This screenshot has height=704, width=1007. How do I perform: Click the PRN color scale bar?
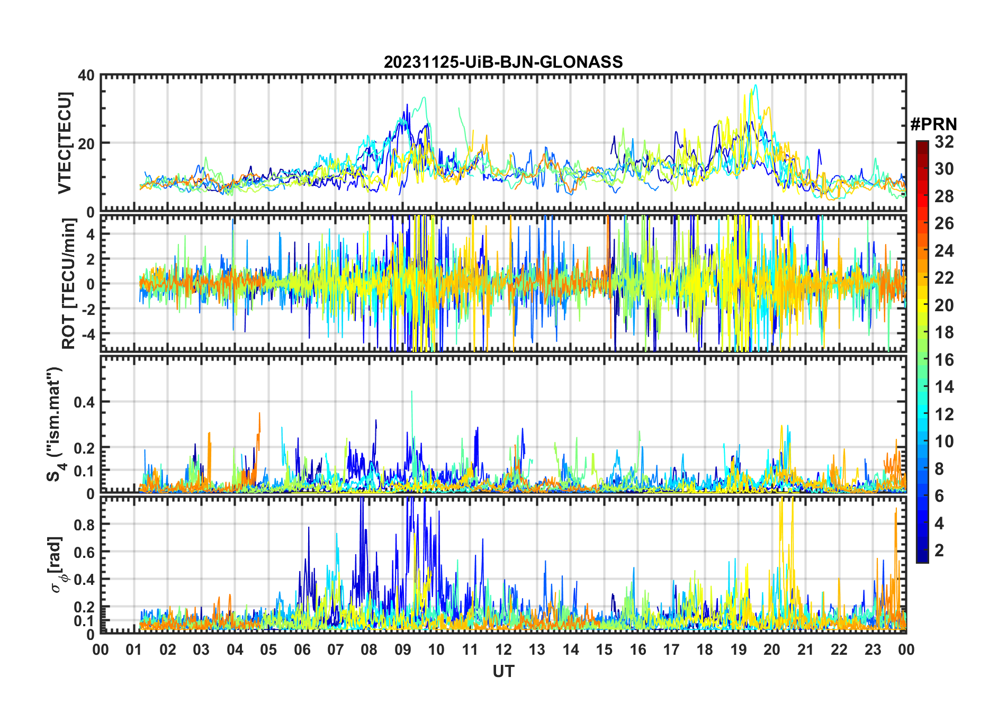922,351
